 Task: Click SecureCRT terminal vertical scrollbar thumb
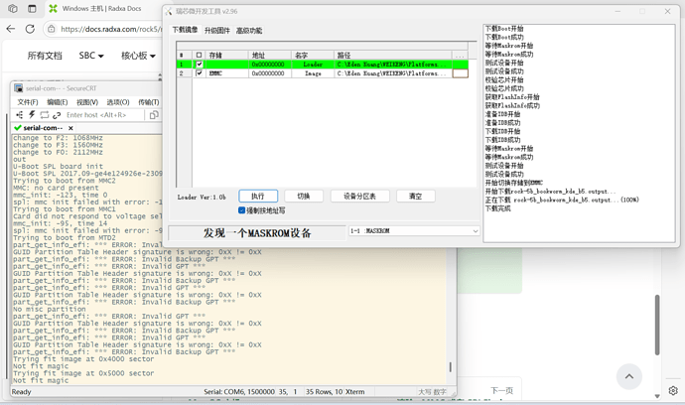[x=451, y=367]
